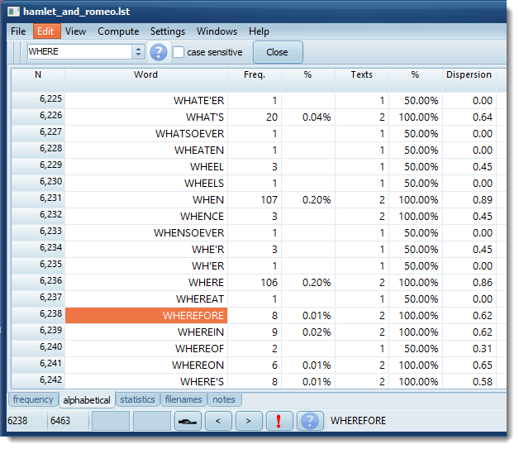Click frequency value 20 for WHAT'S
519x449 pixels.
click(272, 117)
